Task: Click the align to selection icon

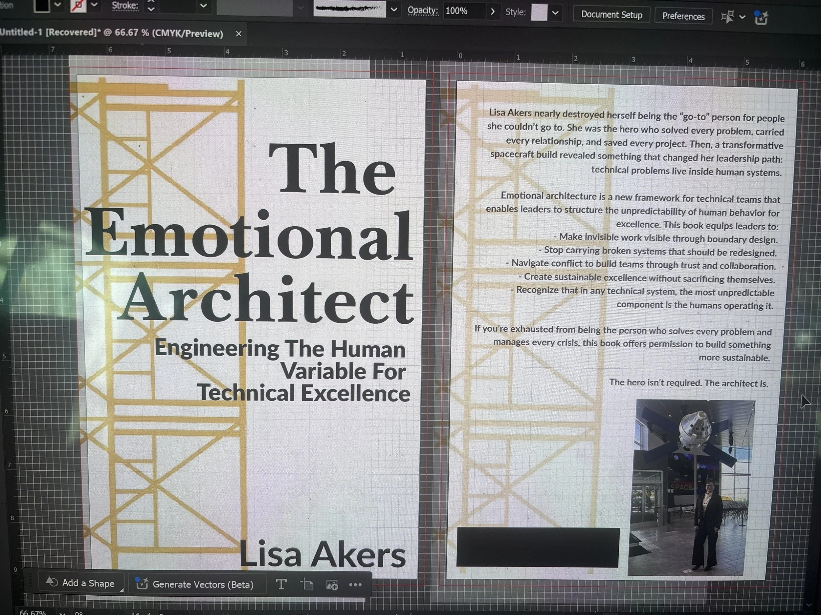Action: coord(727,17)
